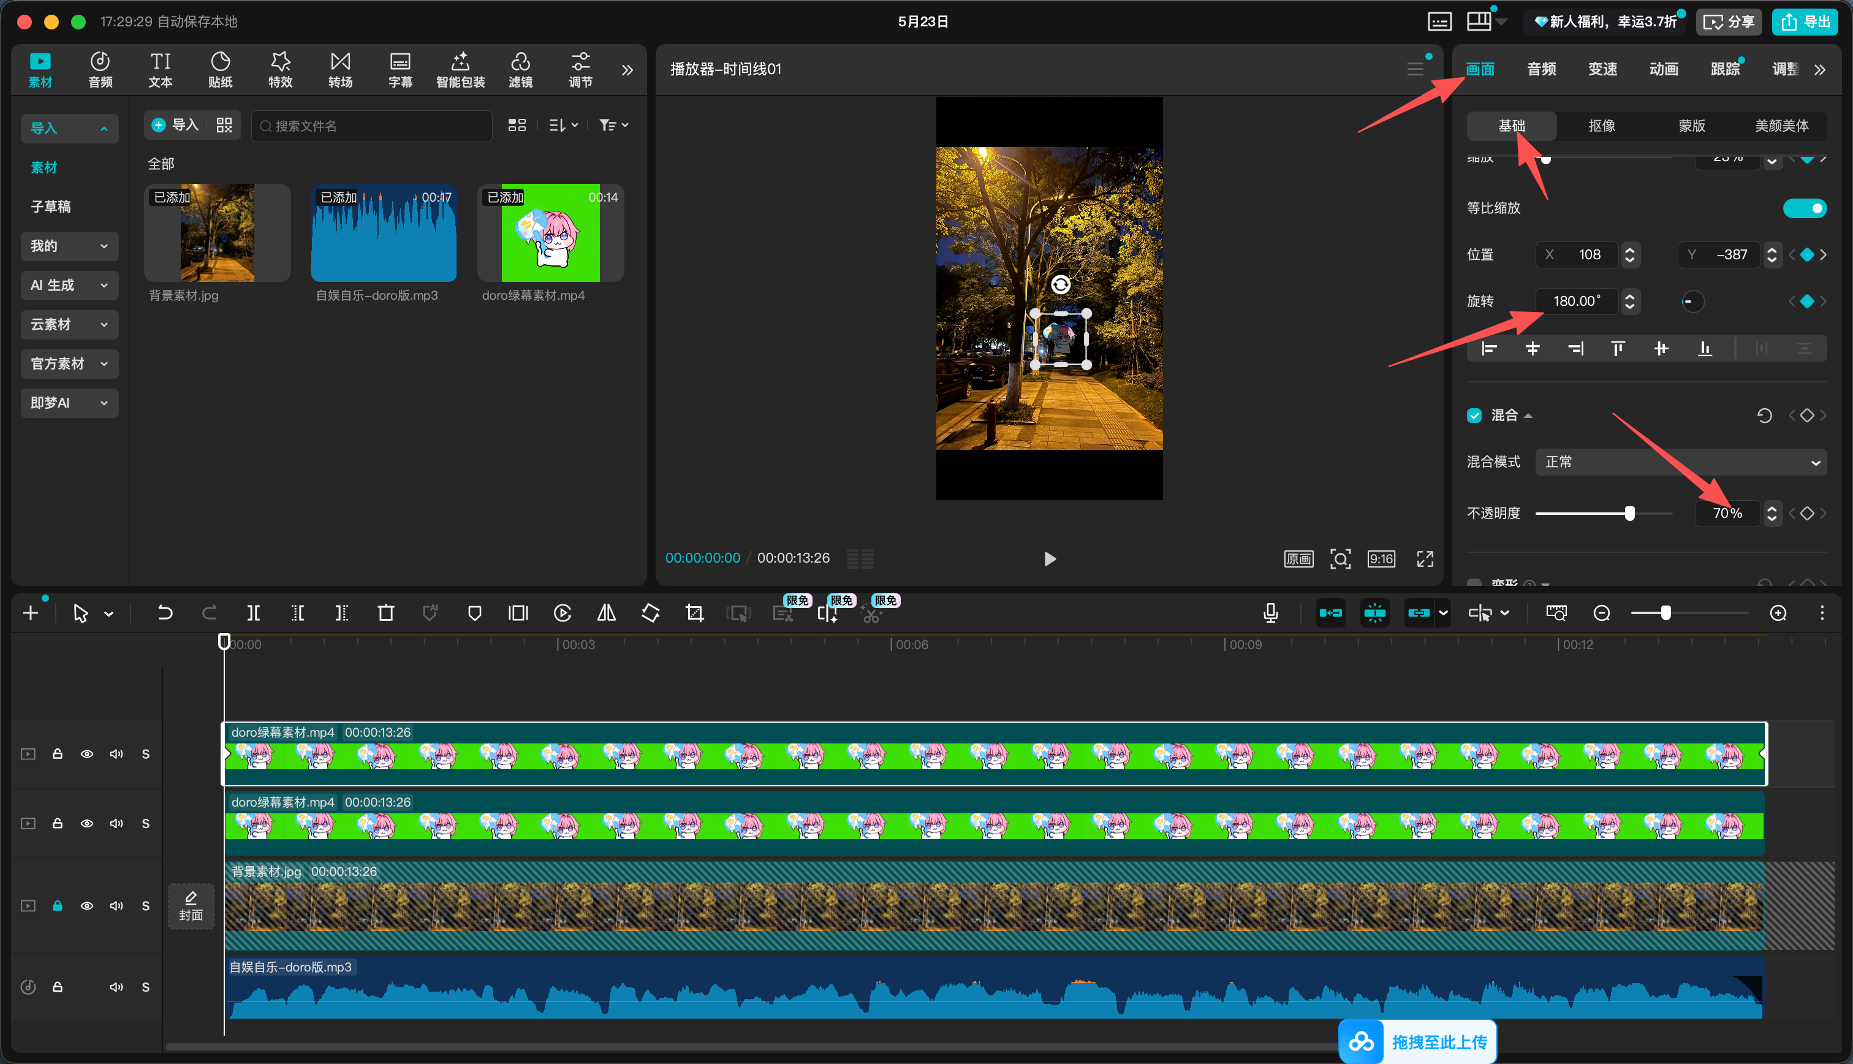Viewport: 1853px width, 1064px height.
Task: Click the 分享 share button
Action: click(x=1729, y=22)
